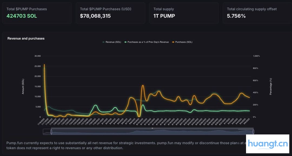The image size is (292, 156).
Task: Click the center grip atop the zoom slider
Action: pos(152,129)
